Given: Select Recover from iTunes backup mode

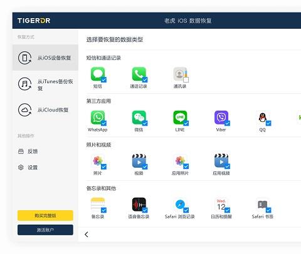Looking at the screenshot, I should point(45,84).
